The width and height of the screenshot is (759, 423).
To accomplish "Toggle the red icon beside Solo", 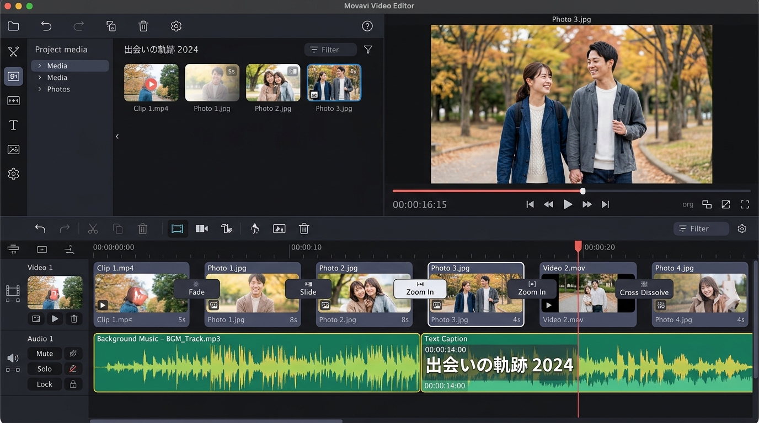I will pos(72,369).
